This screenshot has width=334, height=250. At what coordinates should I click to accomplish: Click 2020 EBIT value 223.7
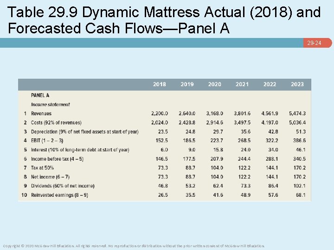217,141
